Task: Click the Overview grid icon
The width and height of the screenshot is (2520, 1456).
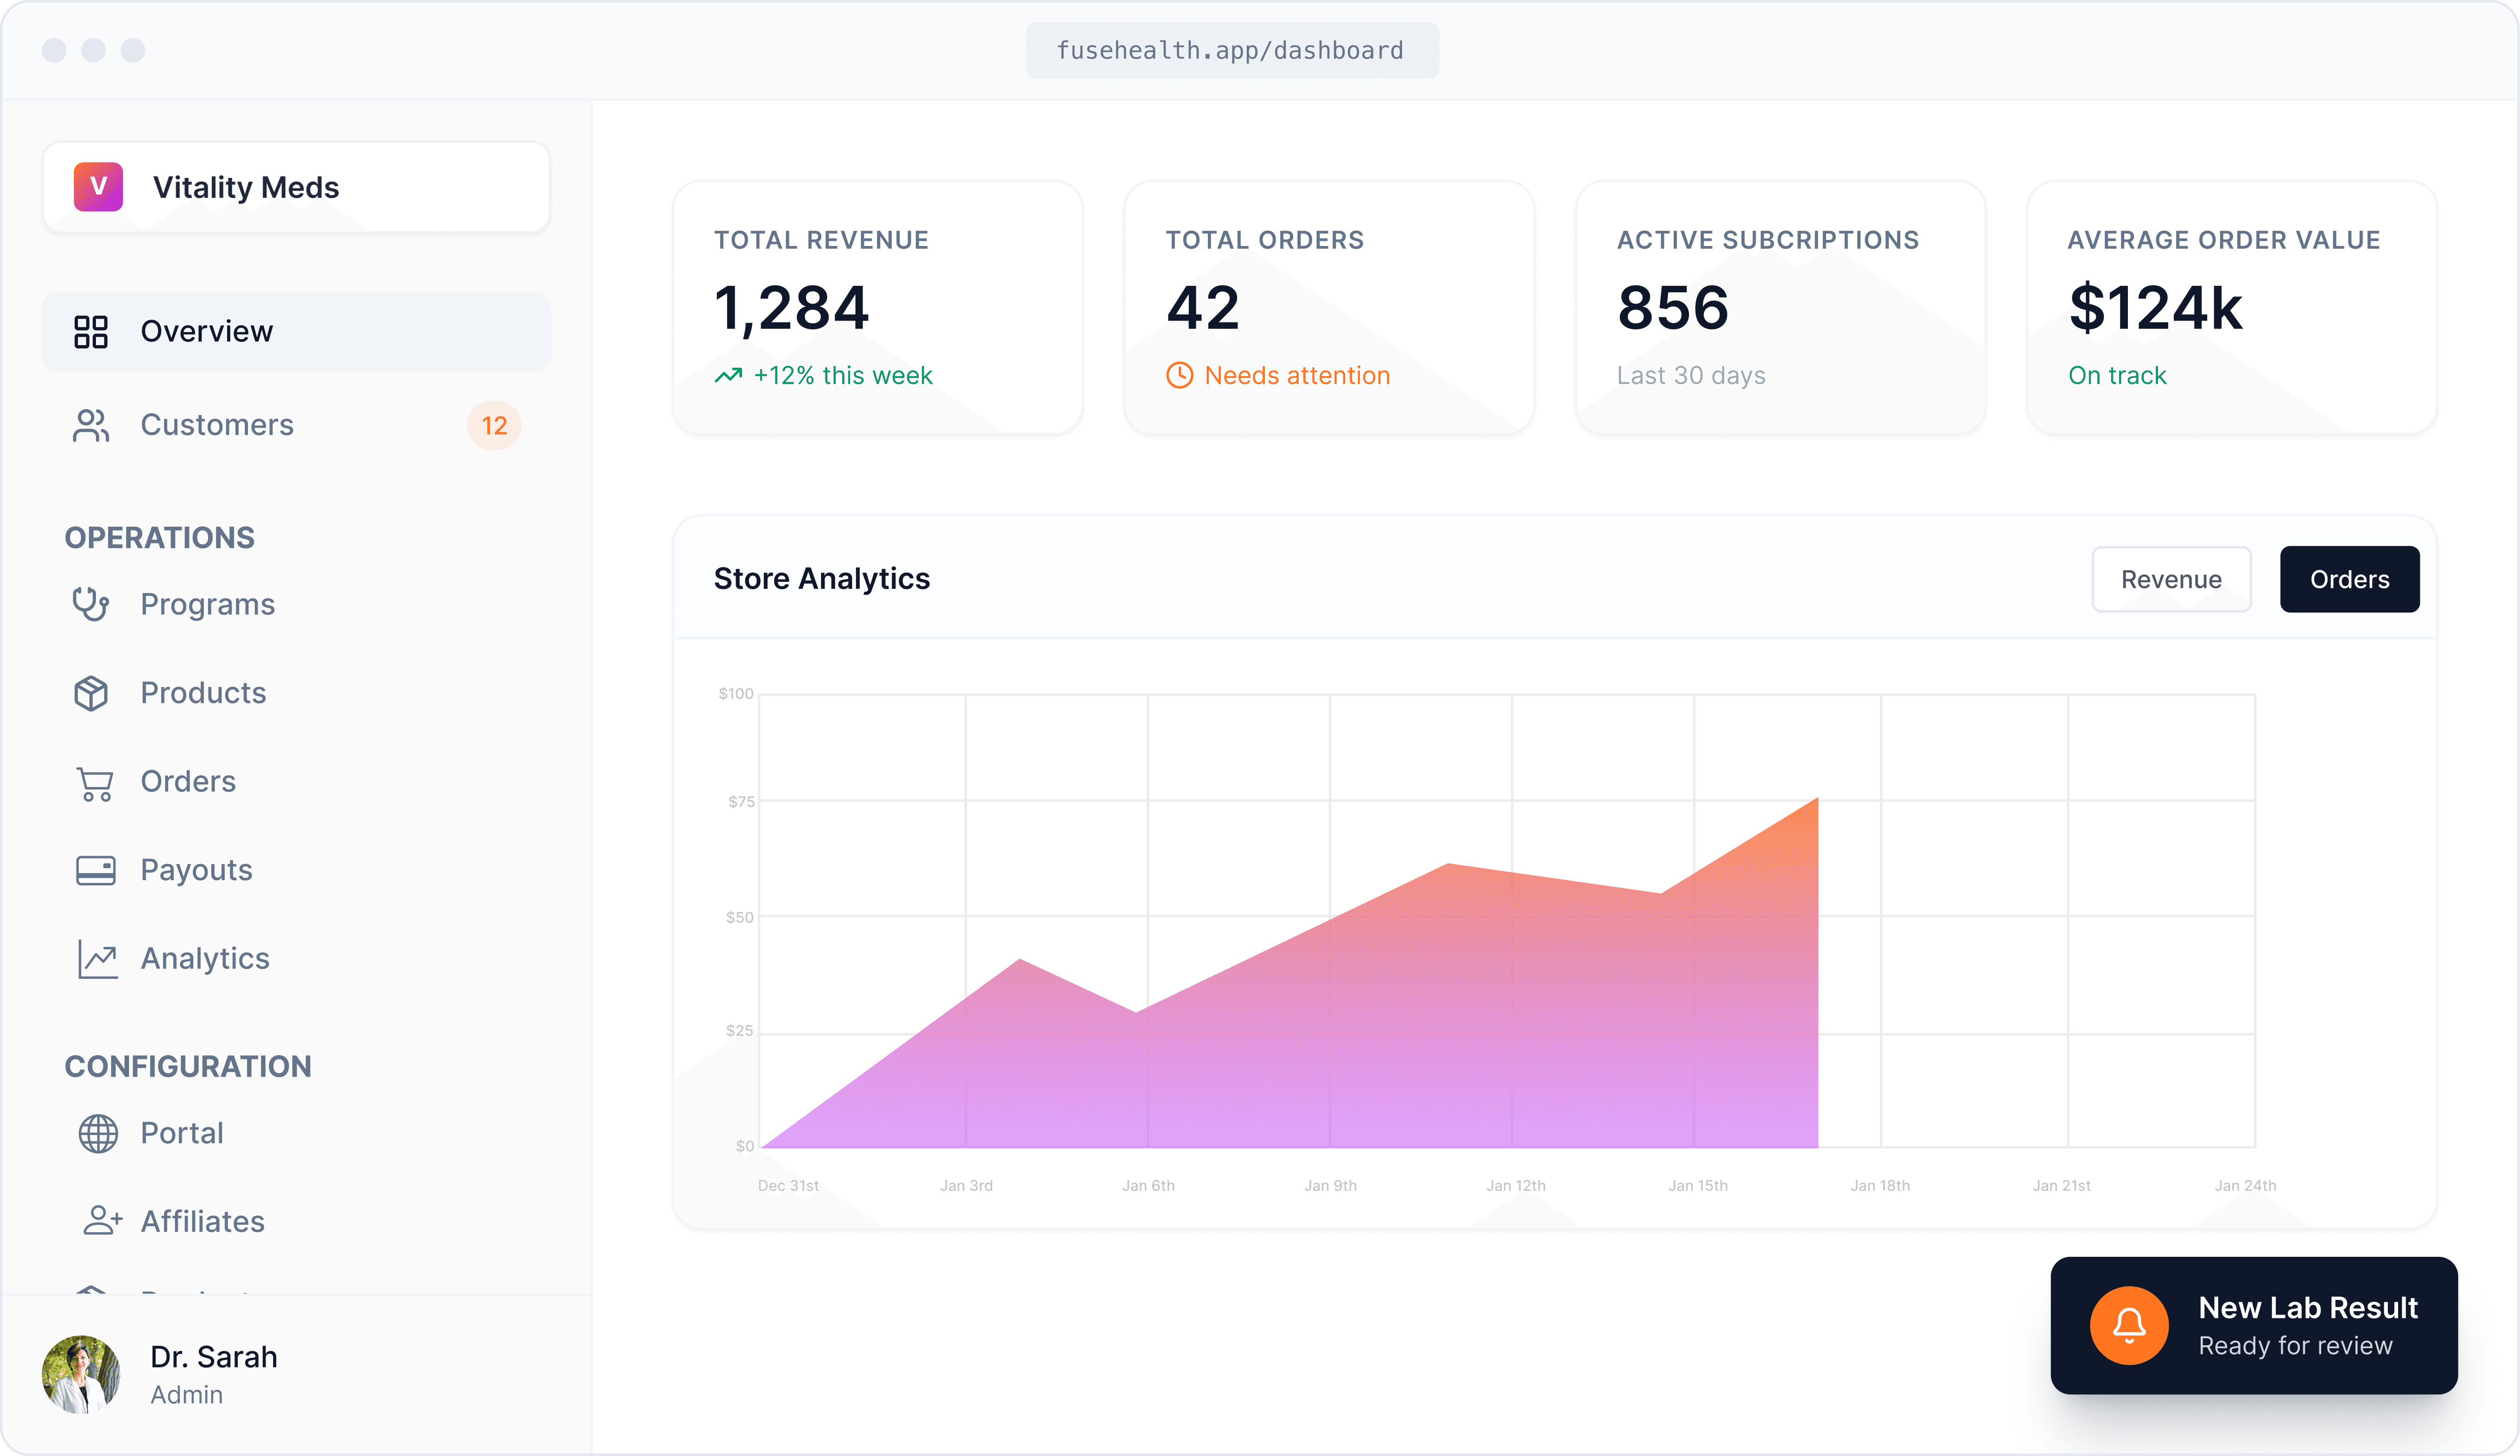Action: pos(91,332)
